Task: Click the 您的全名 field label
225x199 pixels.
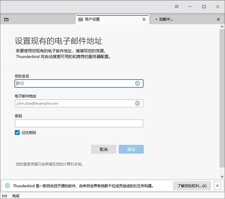Action: coord(22,76)
